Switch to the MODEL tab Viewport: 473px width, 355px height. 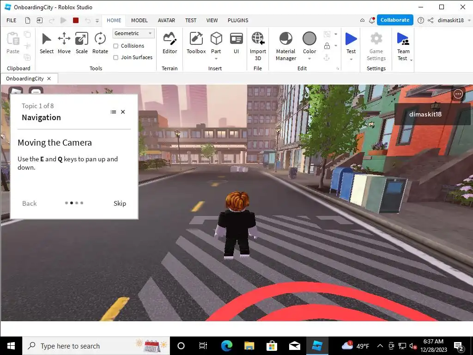pyautogui.click(x=139, y=20)
